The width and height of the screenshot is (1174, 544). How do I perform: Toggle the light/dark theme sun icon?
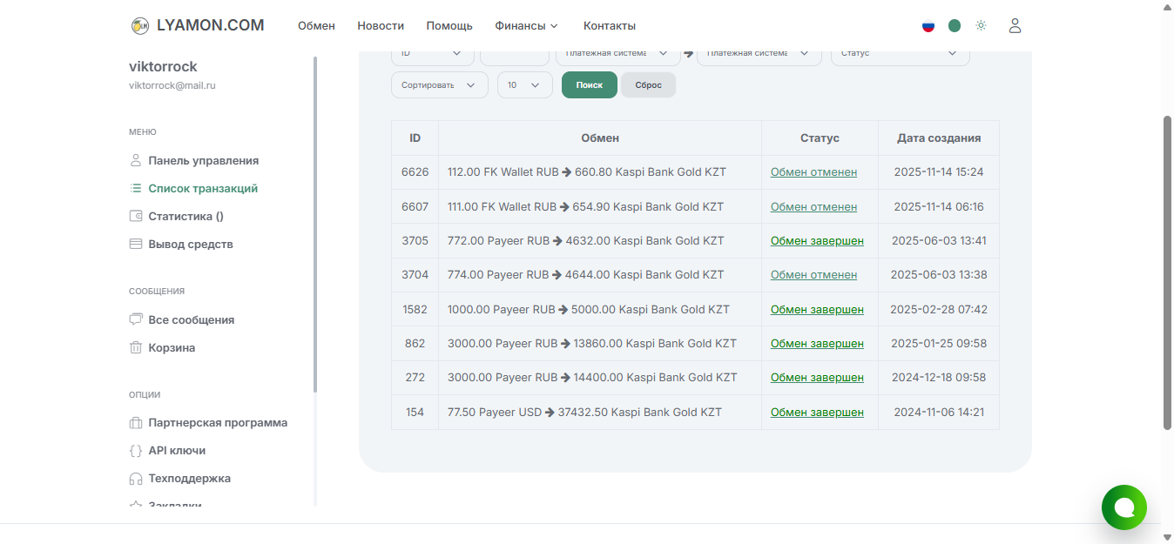pyautogui.click(x=981, y=26)
